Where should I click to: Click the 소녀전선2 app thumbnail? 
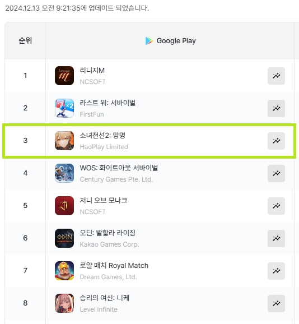64,141
